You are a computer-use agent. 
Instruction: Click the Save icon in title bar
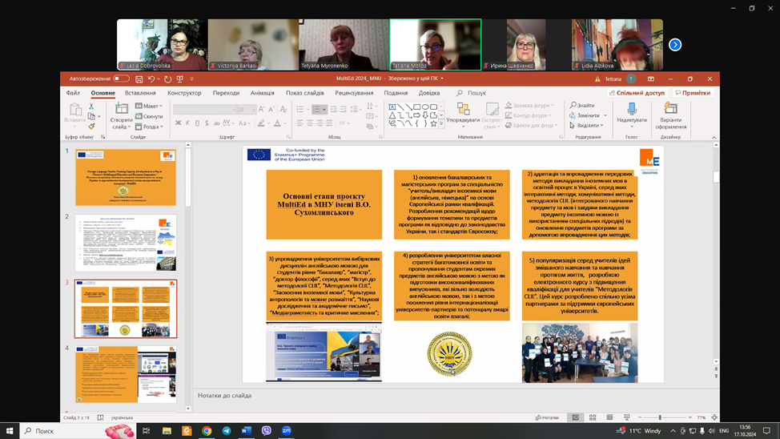tap(139, 79)
